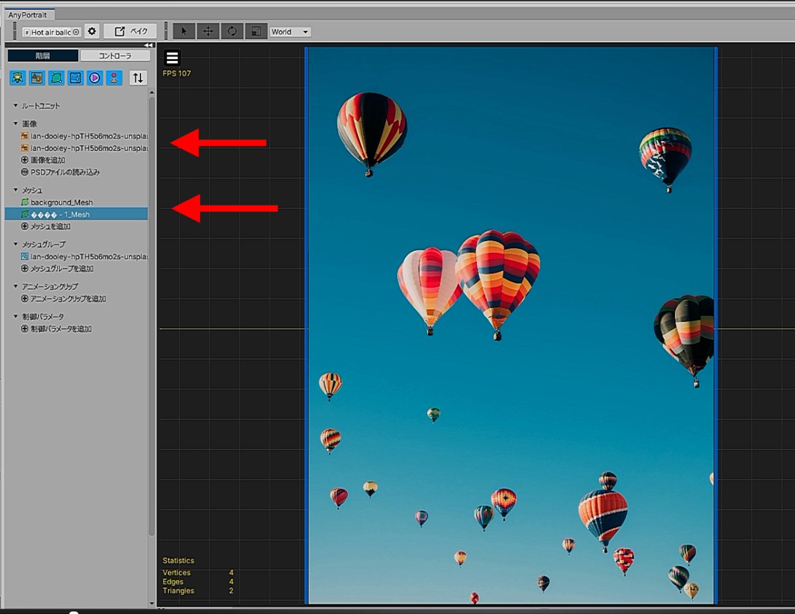Image resolution: width=795 pixels, height=614 pixels.
Task: Collapse the left panel with double-arrow
Action: pos(148,45)
